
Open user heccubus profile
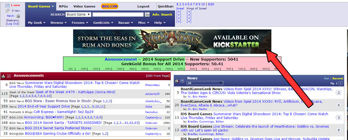pos(151,112)
